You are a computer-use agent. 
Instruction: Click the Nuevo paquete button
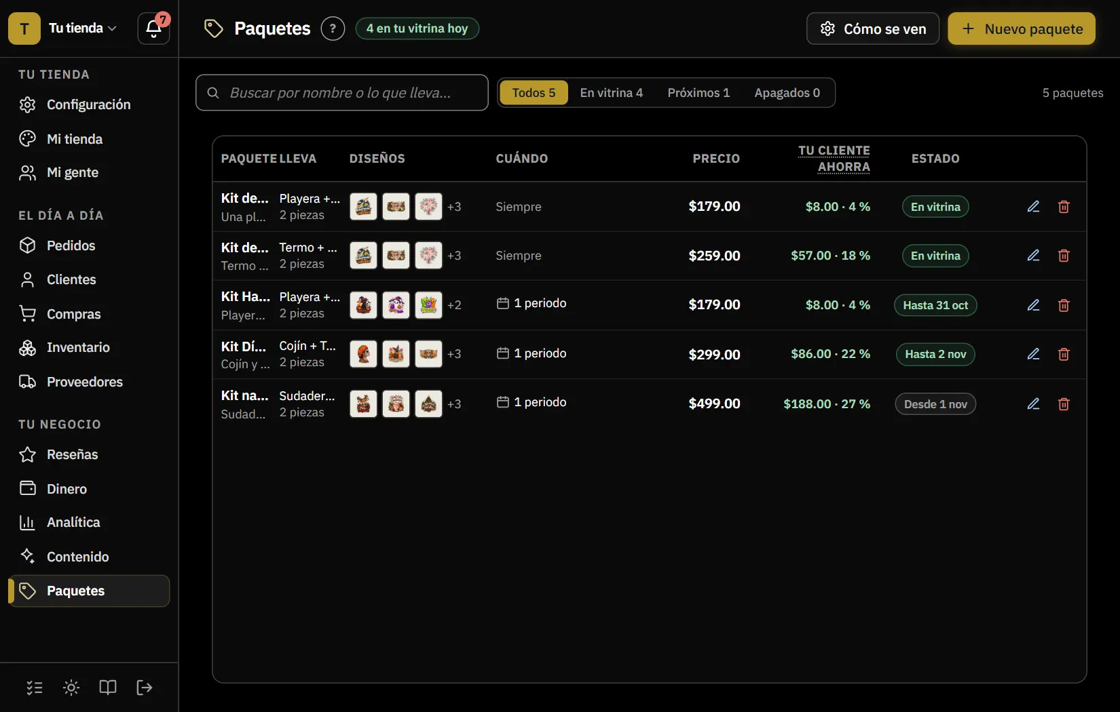click(x=1022, y=28)
